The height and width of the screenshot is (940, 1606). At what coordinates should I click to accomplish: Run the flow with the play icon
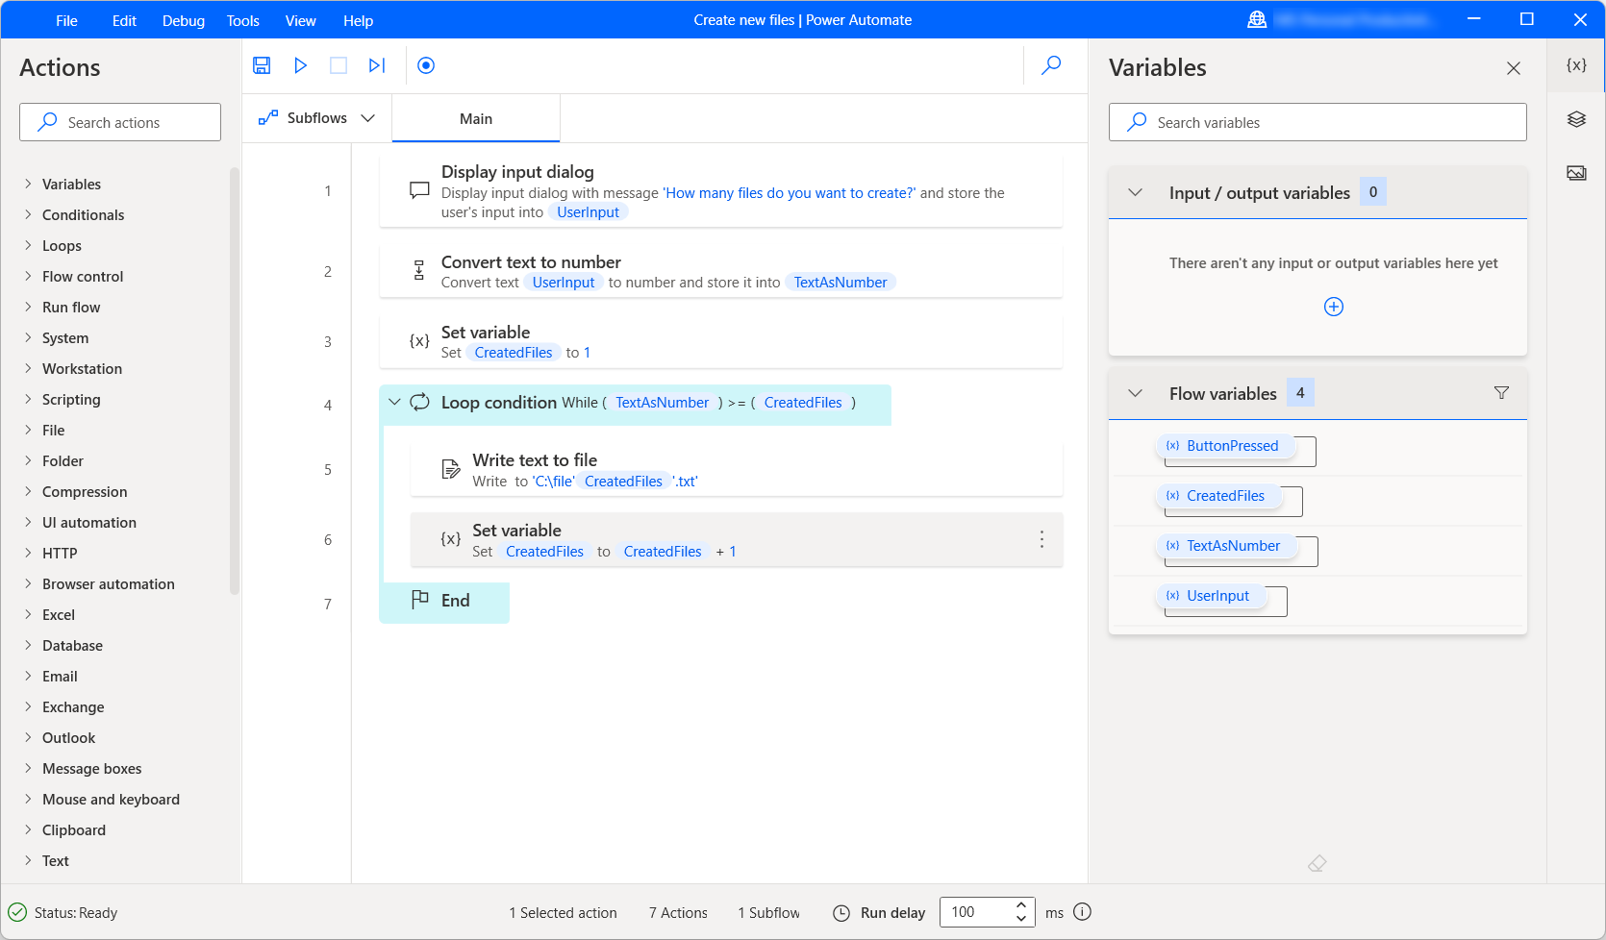(300, 65)
